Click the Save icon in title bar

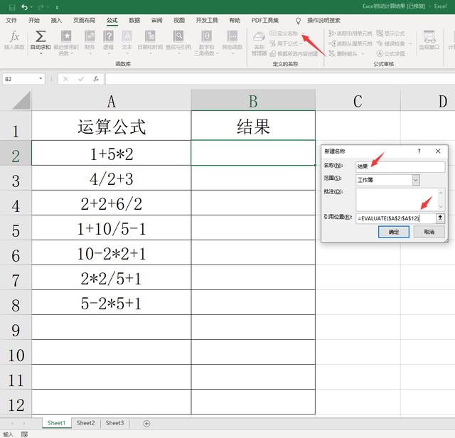12,7
